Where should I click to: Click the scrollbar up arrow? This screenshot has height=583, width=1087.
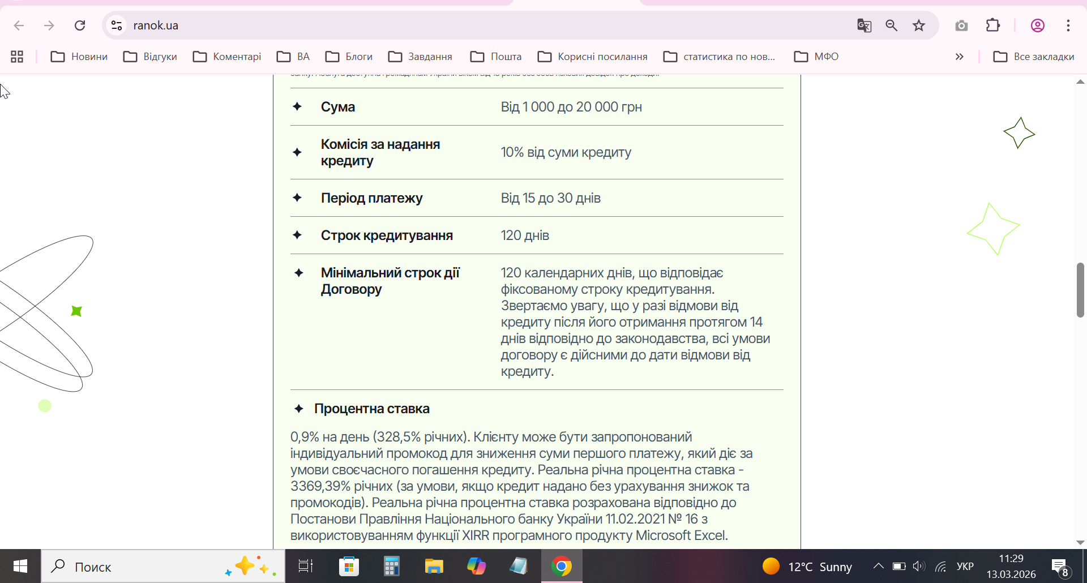pyautogui.click(x=1080, y=82)
